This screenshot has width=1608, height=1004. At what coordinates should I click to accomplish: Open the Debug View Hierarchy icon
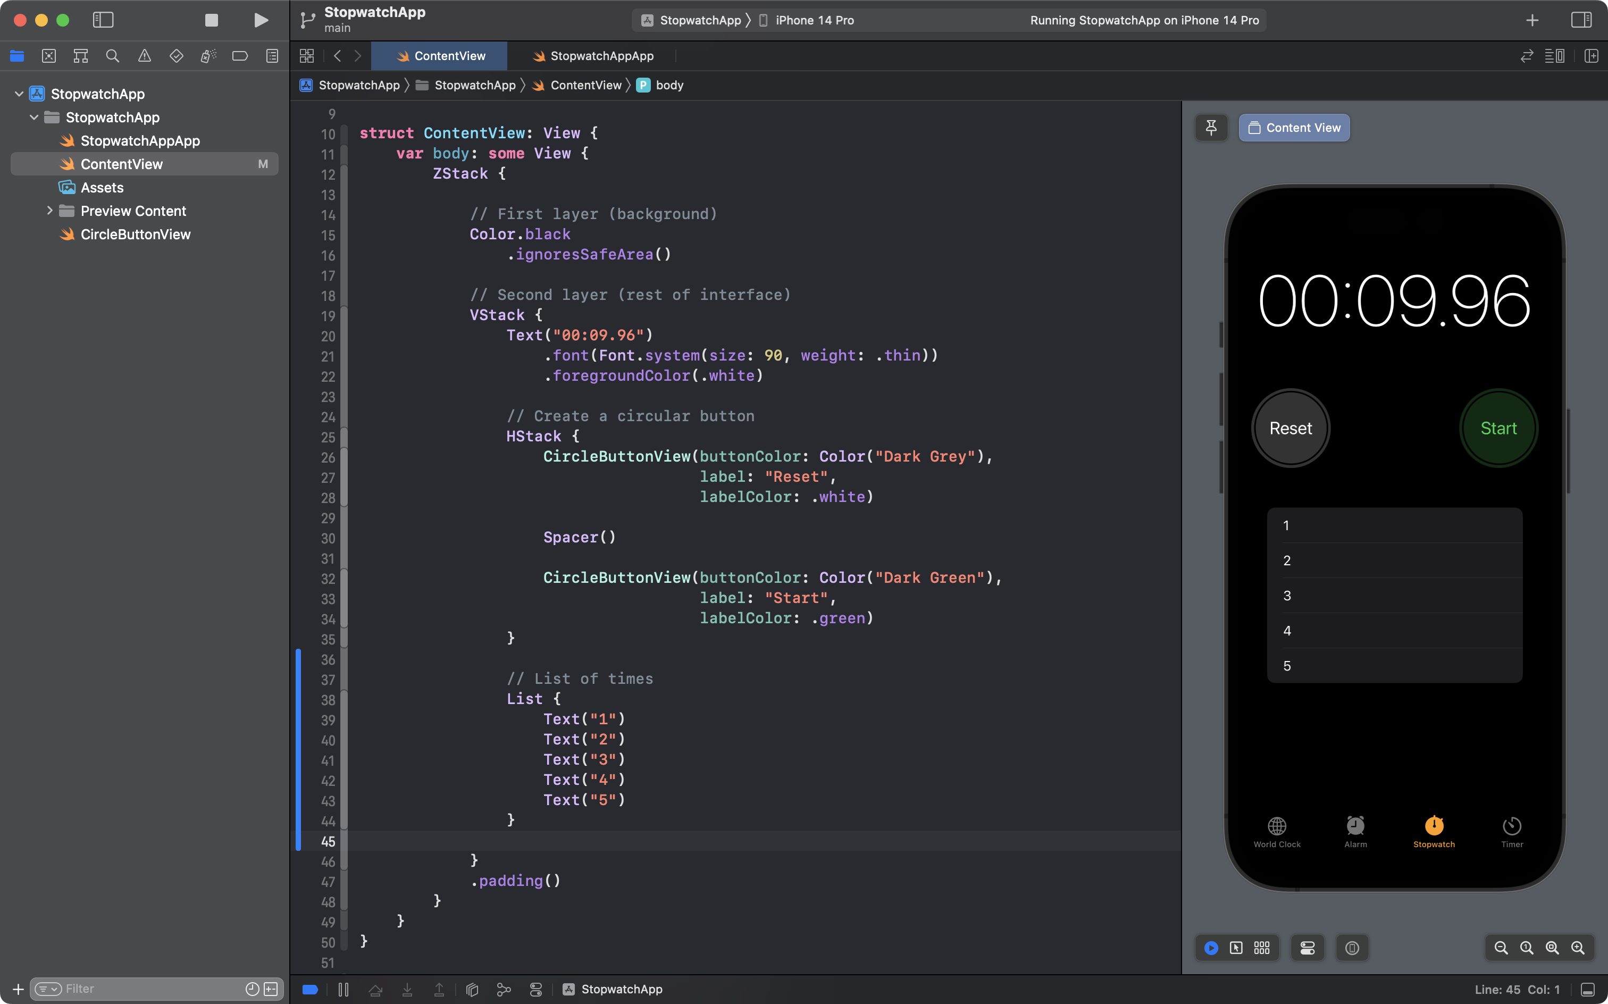(472, 990)
